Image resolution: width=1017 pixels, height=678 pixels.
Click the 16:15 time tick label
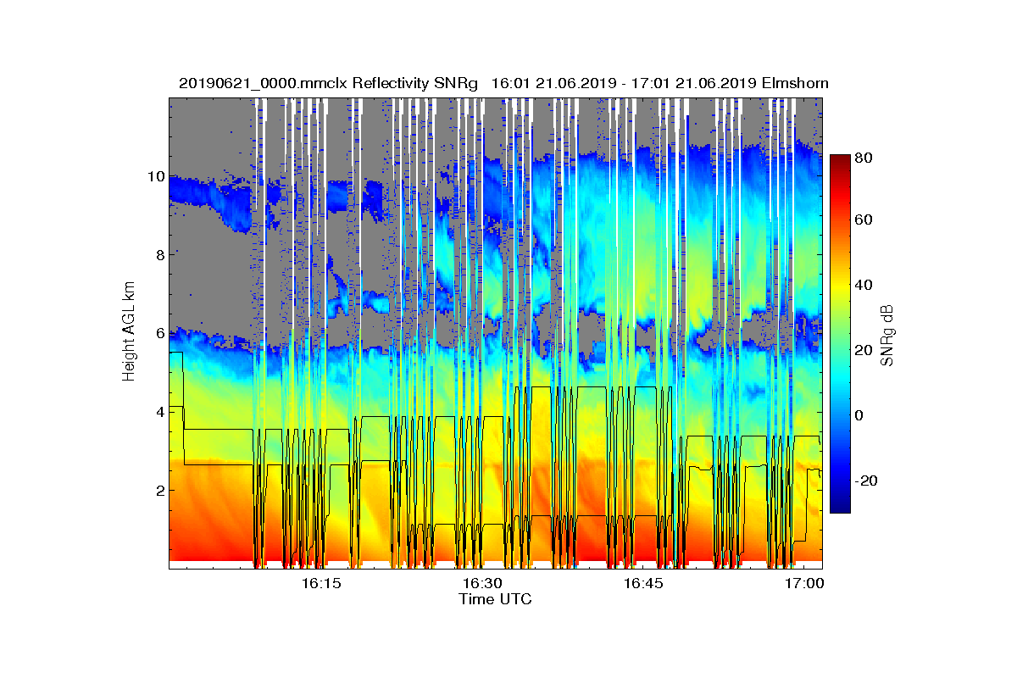pos(321,583)
